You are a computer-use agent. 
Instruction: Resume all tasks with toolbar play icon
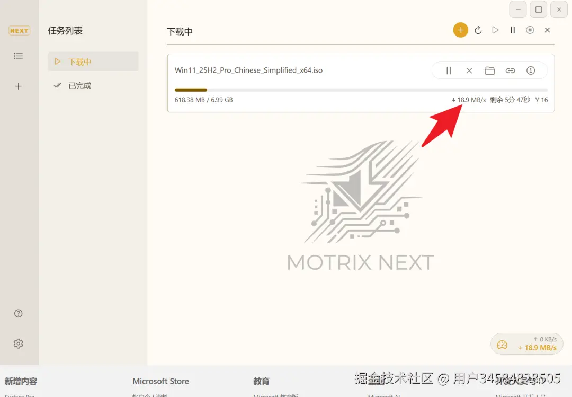(495, 30)
